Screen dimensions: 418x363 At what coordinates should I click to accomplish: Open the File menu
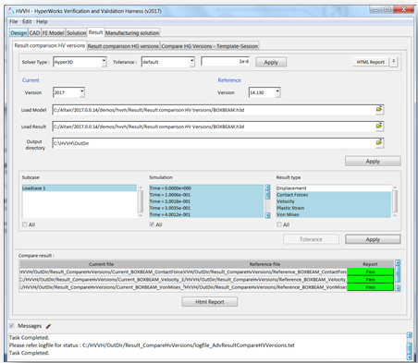click(x=13, y=21)
